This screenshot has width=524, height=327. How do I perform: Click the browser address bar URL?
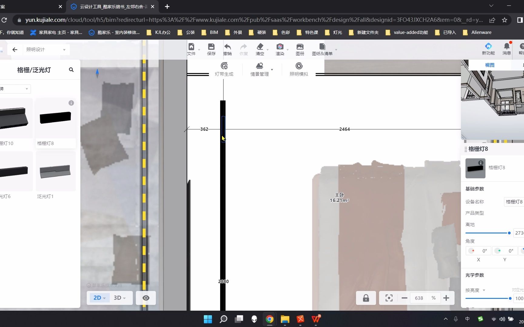254,20
